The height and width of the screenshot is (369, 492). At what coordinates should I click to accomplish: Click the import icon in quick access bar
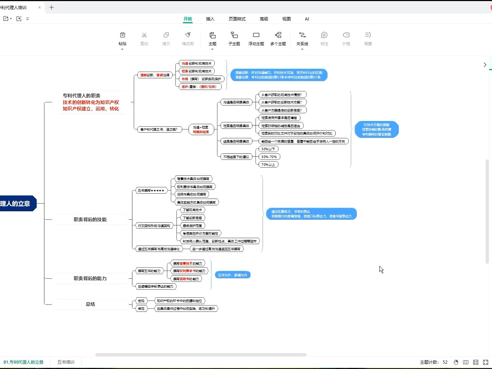[19, 19]
